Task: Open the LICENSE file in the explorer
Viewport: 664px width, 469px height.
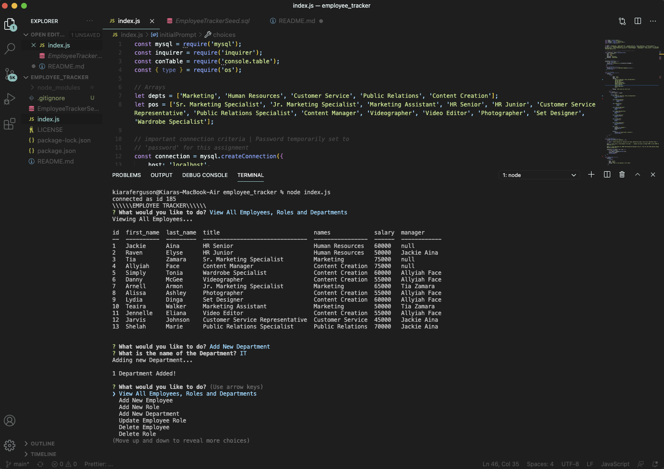Action: pyautogui.click(x=50, y=130)
